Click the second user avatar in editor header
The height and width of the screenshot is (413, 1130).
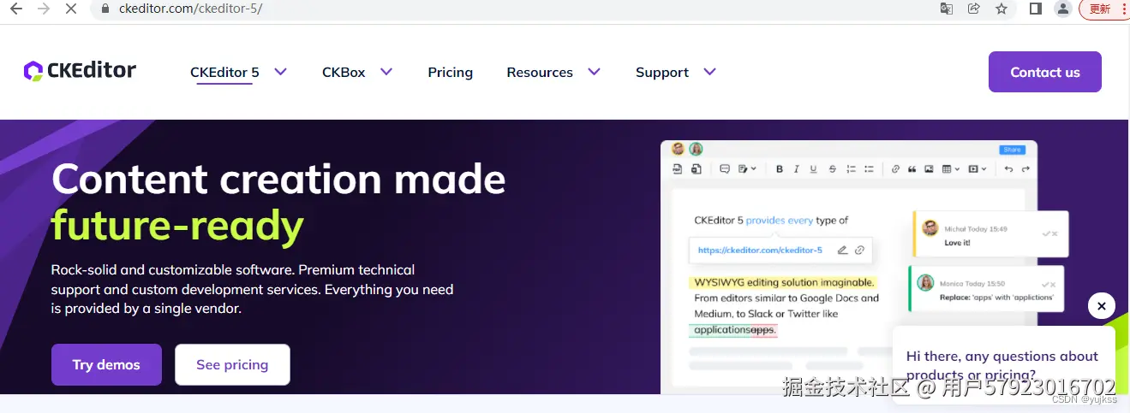pos(696,149)
